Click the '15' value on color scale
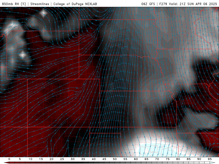 point(41,159)
